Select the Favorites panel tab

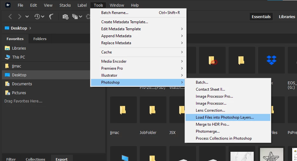tap(15, 39)
